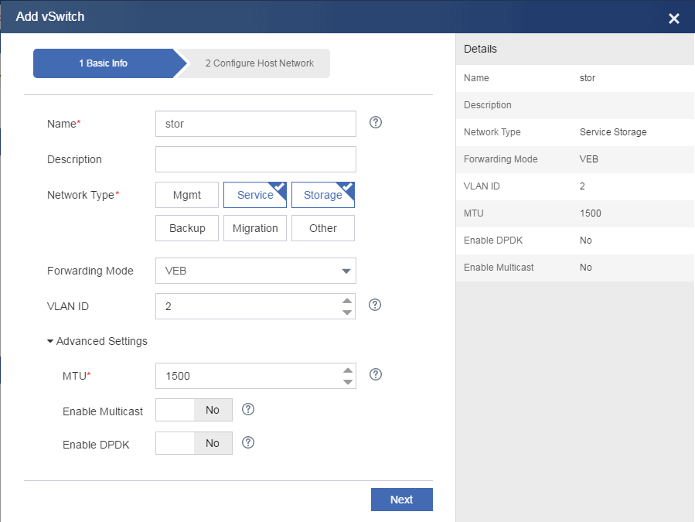The image size is (695, 522).
Task: Collapse the Advanced Settings section
Action: point(97,341)
